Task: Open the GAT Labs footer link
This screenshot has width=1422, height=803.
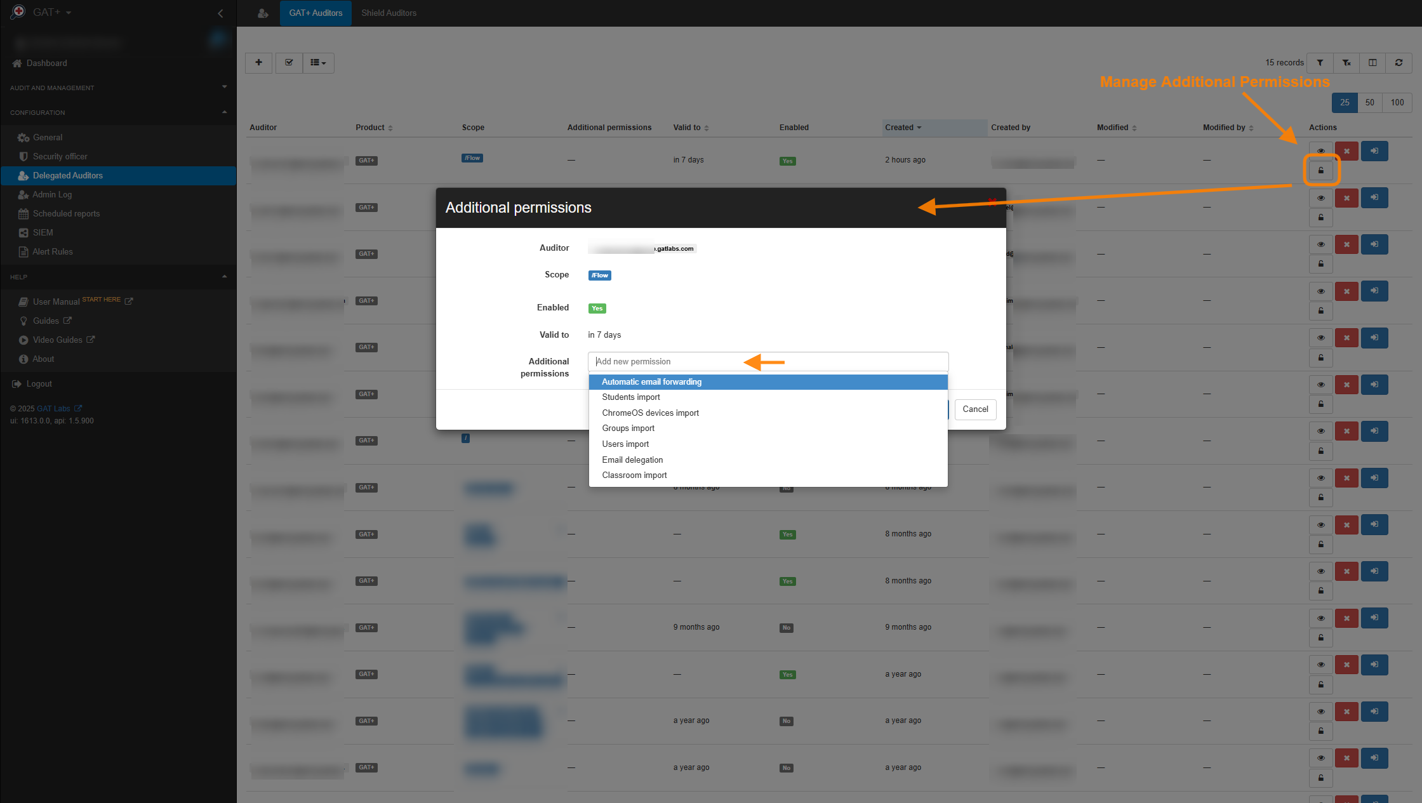Action: pyautogui.click(x=53, y=408)
